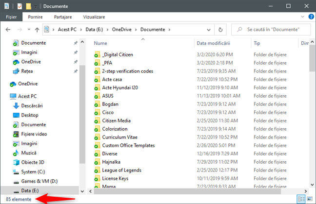
Task: Click the search box for Documente
Action: pos(271,30)
